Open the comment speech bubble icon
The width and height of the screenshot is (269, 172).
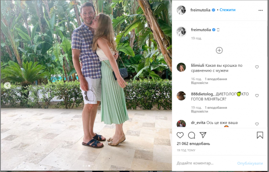(x=191, y=135)
